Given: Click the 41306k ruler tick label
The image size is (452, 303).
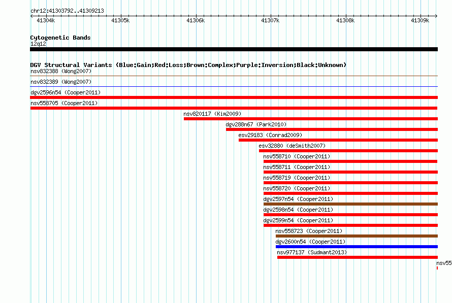Looking at the screenshot, I should click(x=196, y=20).
